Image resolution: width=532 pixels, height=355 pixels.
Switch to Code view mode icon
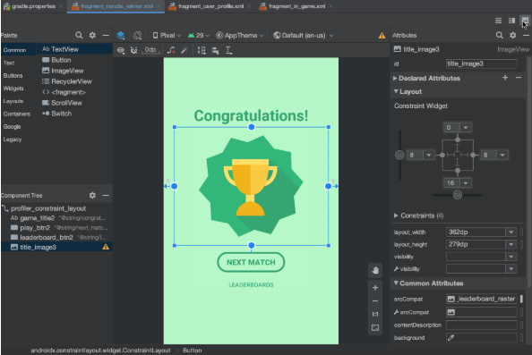click(498, 21)
